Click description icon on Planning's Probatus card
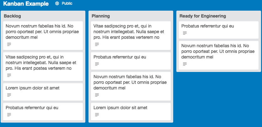 pos(97,64)
